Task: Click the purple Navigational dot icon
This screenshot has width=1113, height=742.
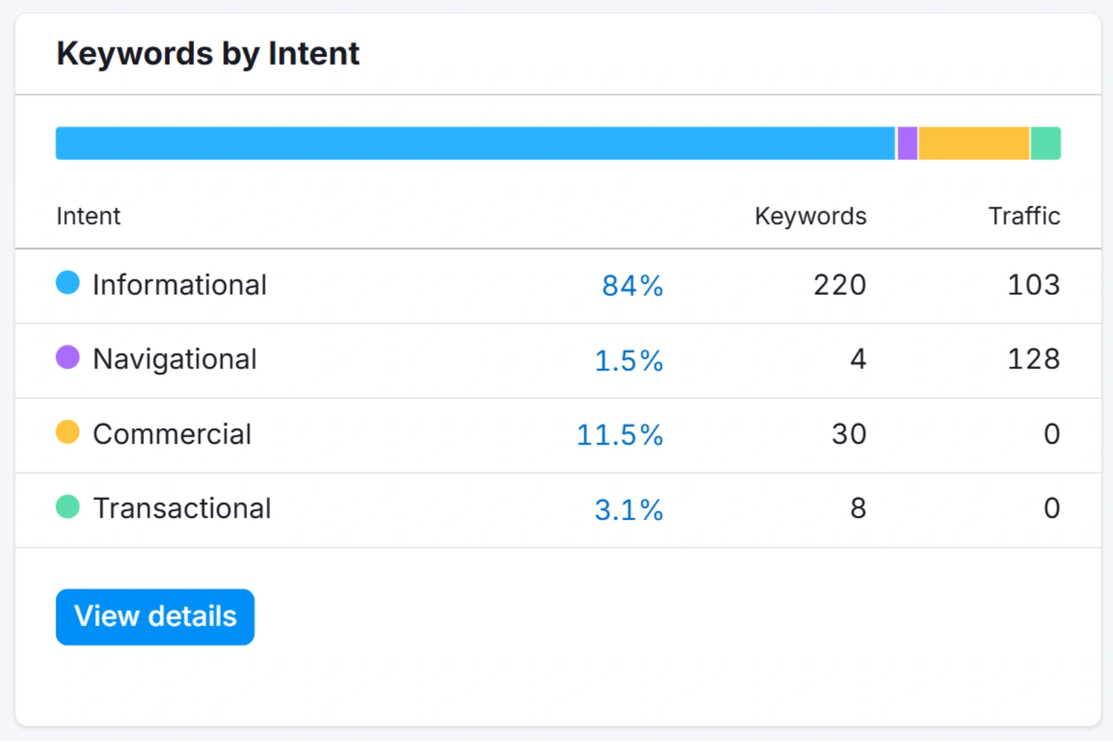Action: pos(68,357)
